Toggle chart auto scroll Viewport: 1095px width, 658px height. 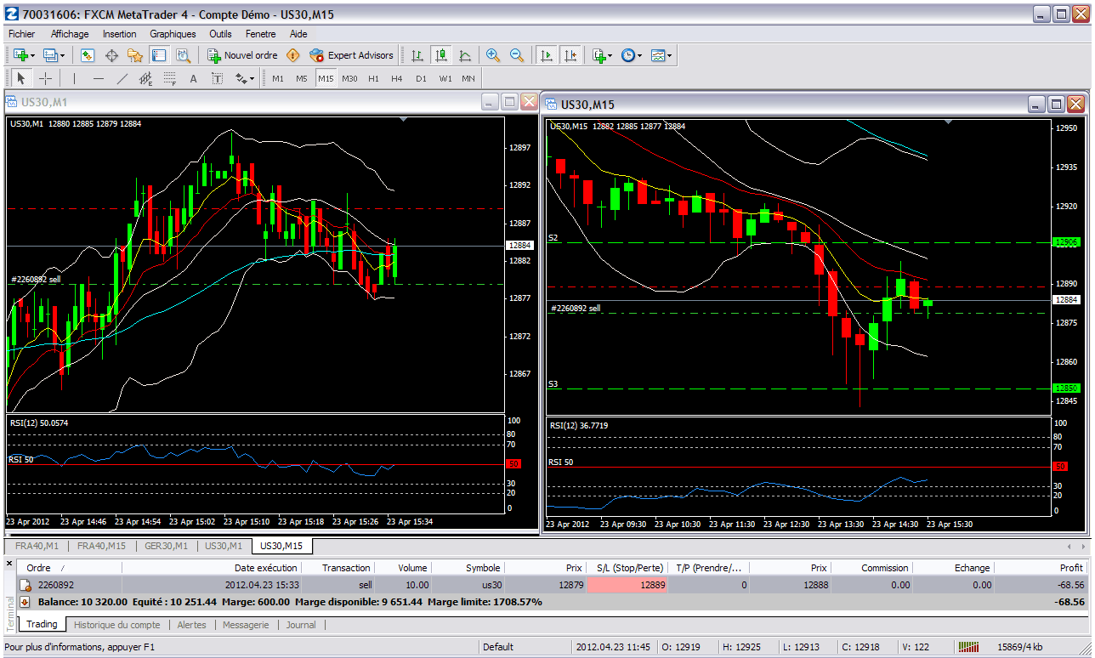546,55
